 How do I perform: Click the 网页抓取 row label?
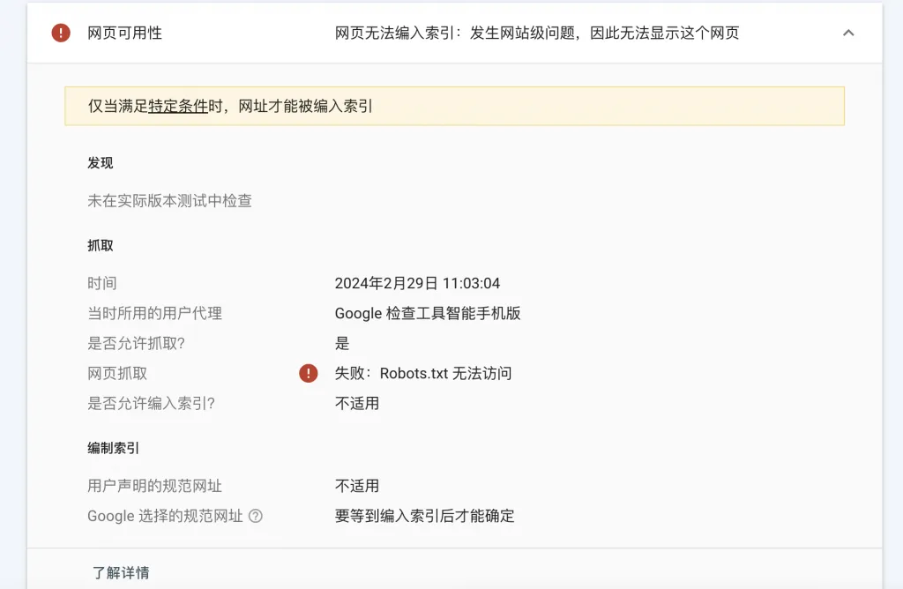117,373
